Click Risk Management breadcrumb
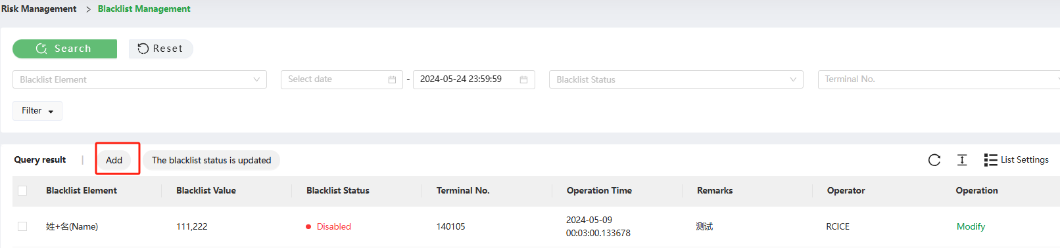The width and height of the screenshot is (1060, 248). click(39, 9)
